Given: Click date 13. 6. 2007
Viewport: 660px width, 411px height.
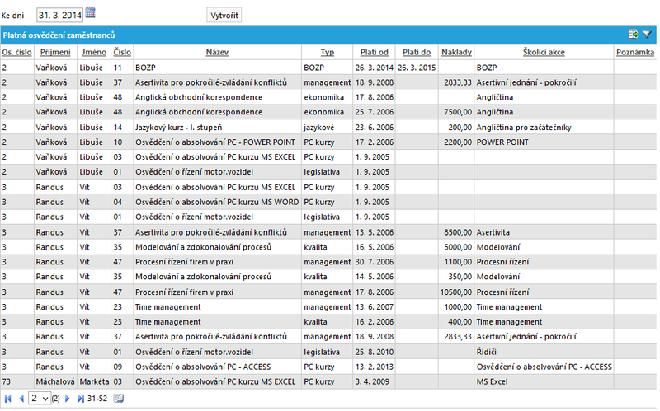Looking at the screenshot, I should coord(375,307).
